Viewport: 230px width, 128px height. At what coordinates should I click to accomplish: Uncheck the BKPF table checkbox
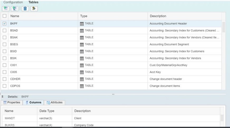[x=4, y=23]
